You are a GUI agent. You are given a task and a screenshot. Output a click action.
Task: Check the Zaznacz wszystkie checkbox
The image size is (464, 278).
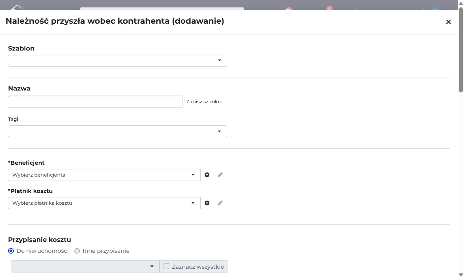[166, 266]
